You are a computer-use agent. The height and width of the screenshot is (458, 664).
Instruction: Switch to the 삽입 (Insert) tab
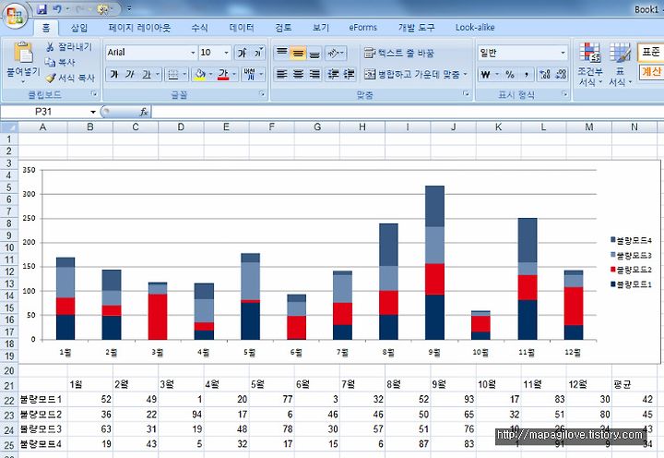click(x=79, y=28)
